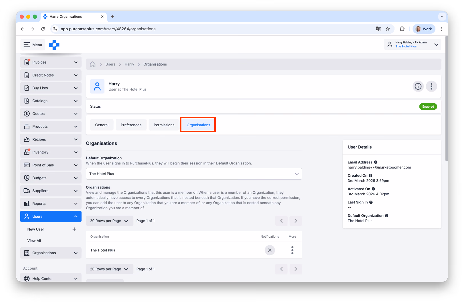Screen dimensions: 464x303
Task: Open the Default Organization dropdown
Action: point(194,174)
